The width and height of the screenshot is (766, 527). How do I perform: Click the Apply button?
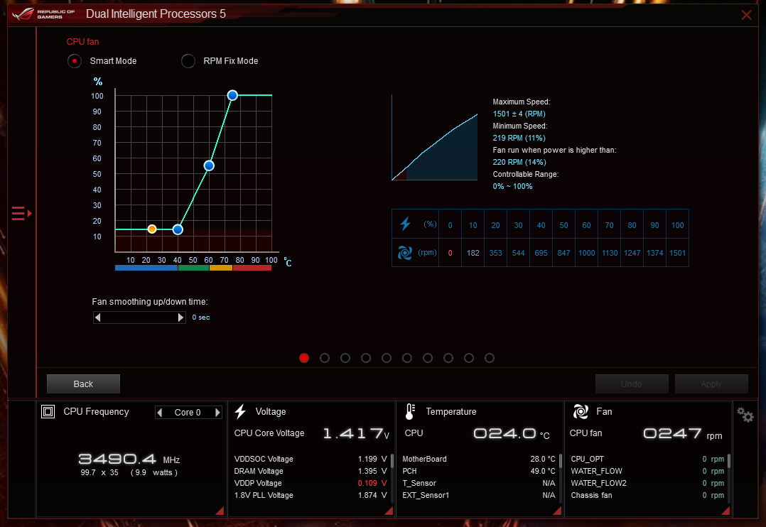coord(711,384)
